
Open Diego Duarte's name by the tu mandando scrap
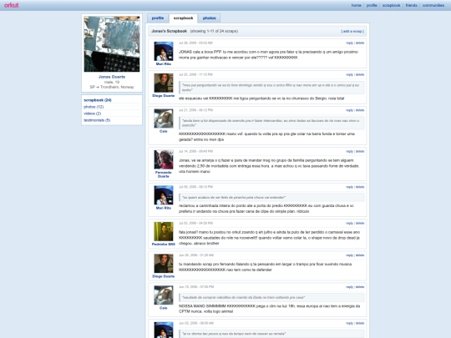tap(164, 276)
